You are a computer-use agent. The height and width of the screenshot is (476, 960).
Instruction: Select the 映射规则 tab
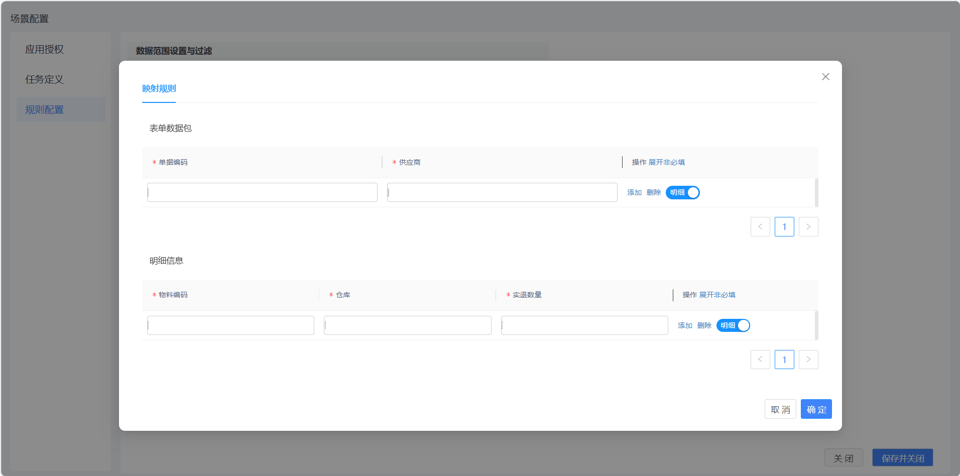point(159,89)
